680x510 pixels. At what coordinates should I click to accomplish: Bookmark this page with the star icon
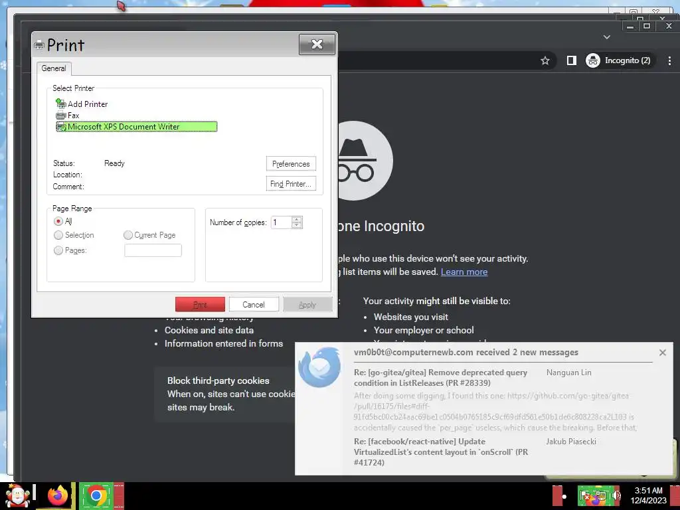pyautogui.click(x=545, y=60)
